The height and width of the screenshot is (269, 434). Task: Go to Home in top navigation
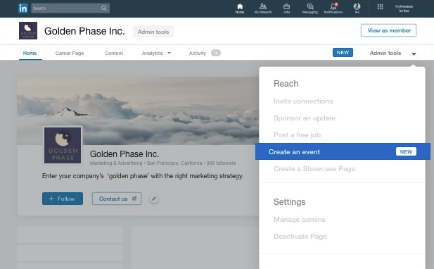240,8
